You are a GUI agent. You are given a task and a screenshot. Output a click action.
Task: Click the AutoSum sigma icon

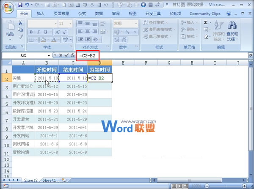pos(206,22)
